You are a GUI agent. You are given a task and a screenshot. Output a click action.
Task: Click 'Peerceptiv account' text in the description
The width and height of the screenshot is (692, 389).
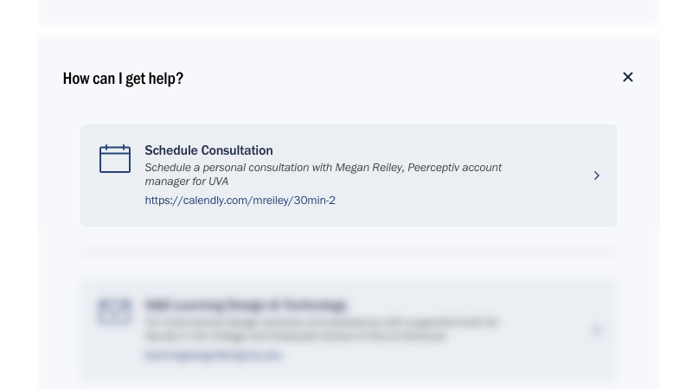click(455, 168)
